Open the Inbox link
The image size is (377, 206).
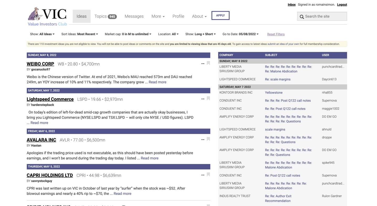(x=291, y=5)
